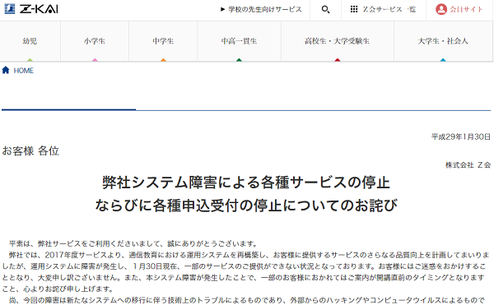
Task: Select the 中学生 navigation tab
Action: click(x=163, y=41)
